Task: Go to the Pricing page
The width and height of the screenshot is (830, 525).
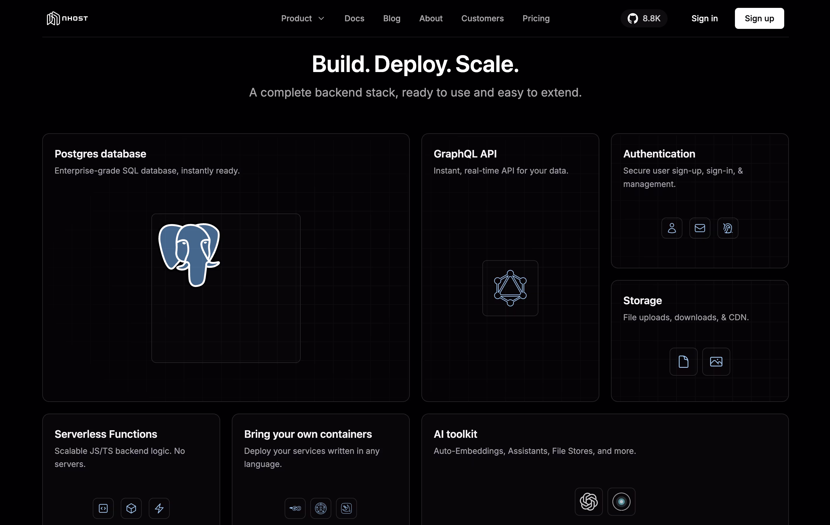Action: point(536,18)
